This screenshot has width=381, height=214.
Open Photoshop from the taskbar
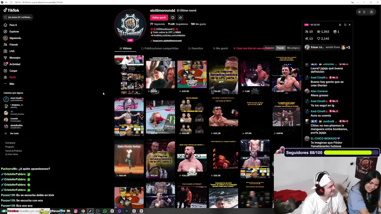127,211
